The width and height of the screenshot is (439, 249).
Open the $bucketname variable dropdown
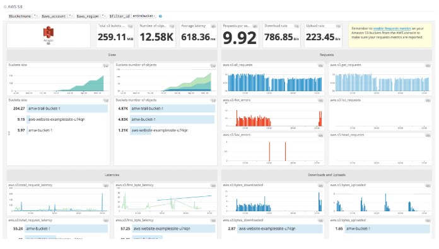(36, 16)
